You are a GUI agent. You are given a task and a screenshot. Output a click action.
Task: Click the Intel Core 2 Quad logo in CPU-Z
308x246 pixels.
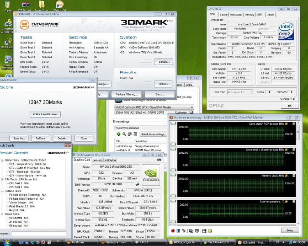pos(286,31)
